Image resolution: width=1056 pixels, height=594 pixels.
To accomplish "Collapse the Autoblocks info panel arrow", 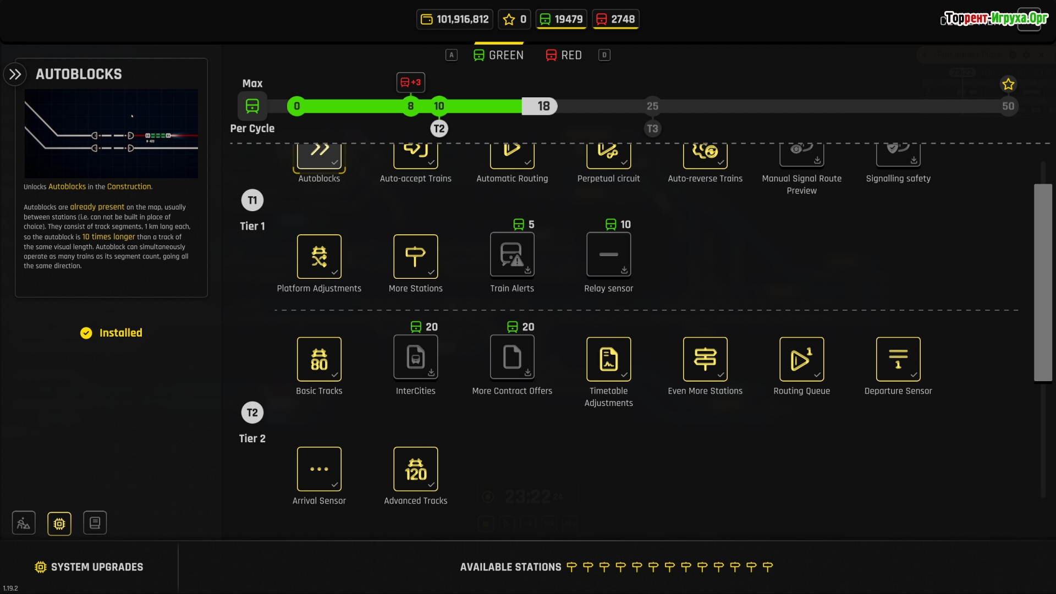I will point(15,74).
